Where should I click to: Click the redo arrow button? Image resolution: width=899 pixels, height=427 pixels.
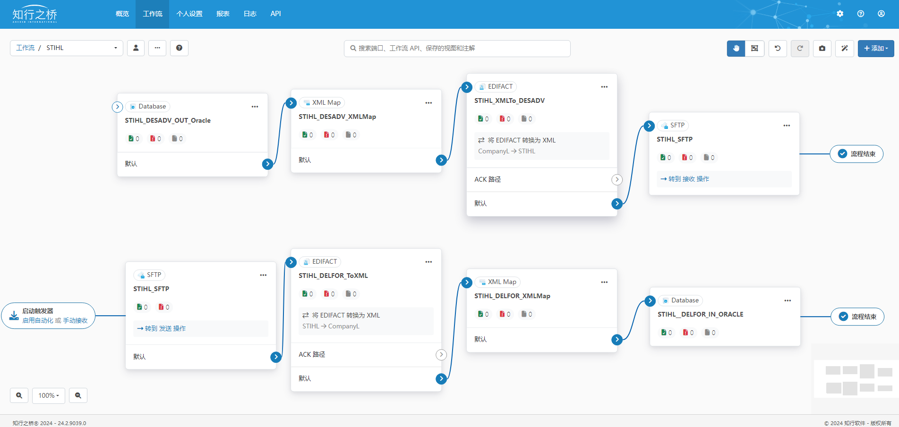pyautogui.click(x=800, y=48)
